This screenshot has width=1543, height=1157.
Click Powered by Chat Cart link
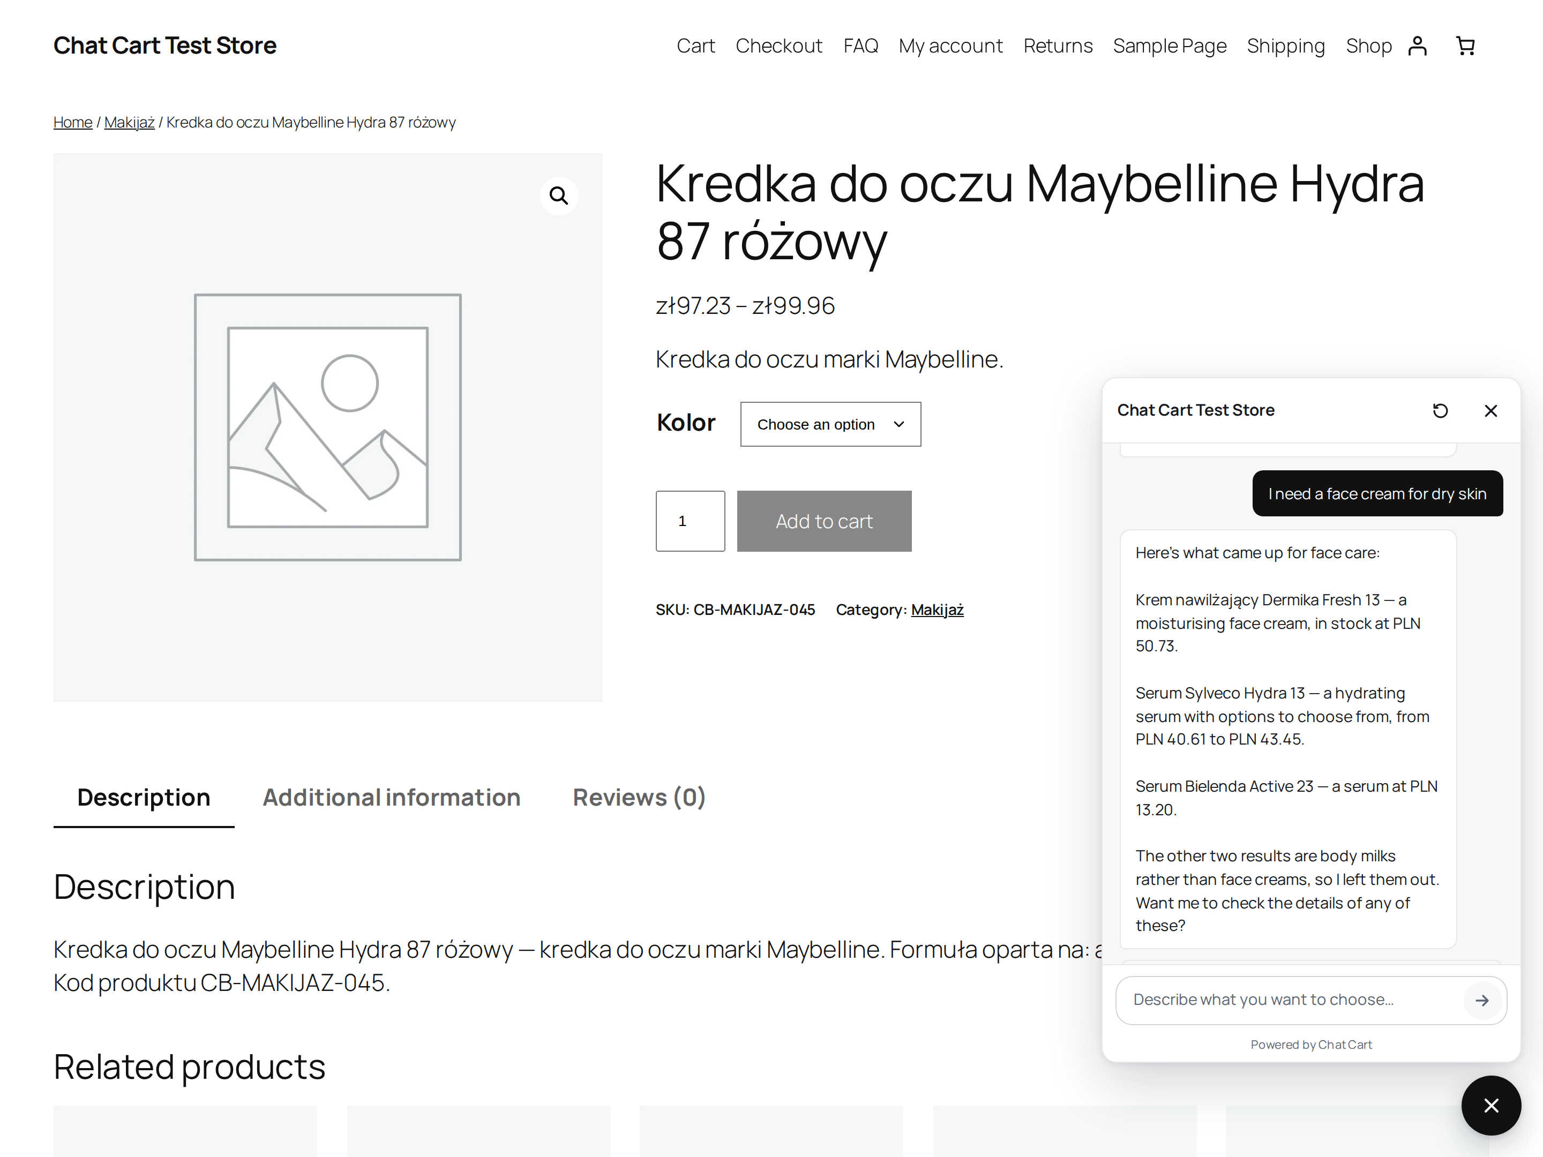pos(1310,1045)
